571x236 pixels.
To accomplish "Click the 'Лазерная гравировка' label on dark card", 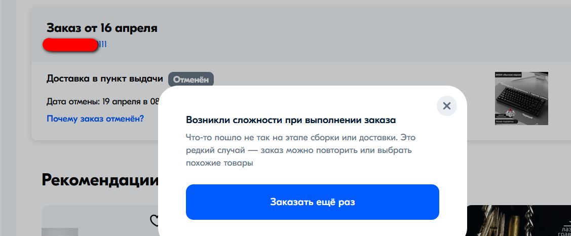I will [x=565, y=233].
